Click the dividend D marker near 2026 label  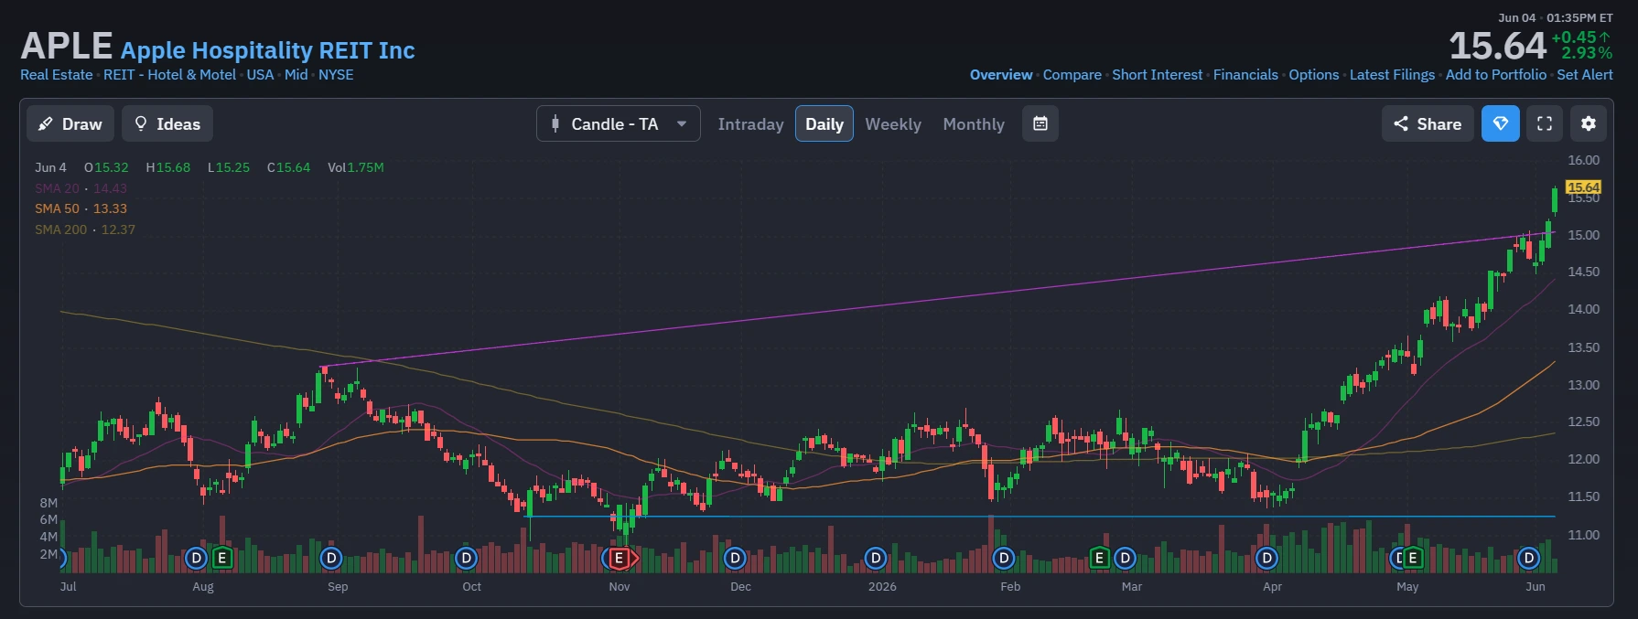click(x=876, y=558)
